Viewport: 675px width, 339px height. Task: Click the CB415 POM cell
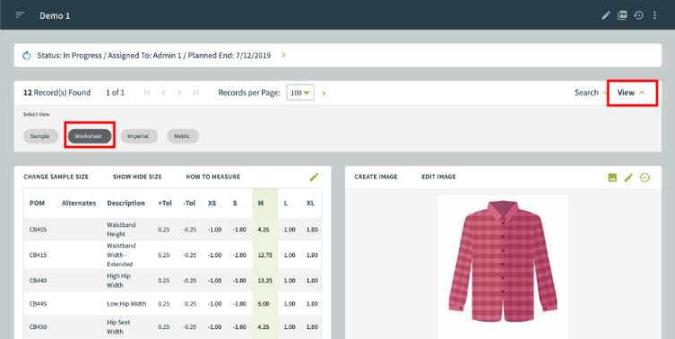point(38,255)
